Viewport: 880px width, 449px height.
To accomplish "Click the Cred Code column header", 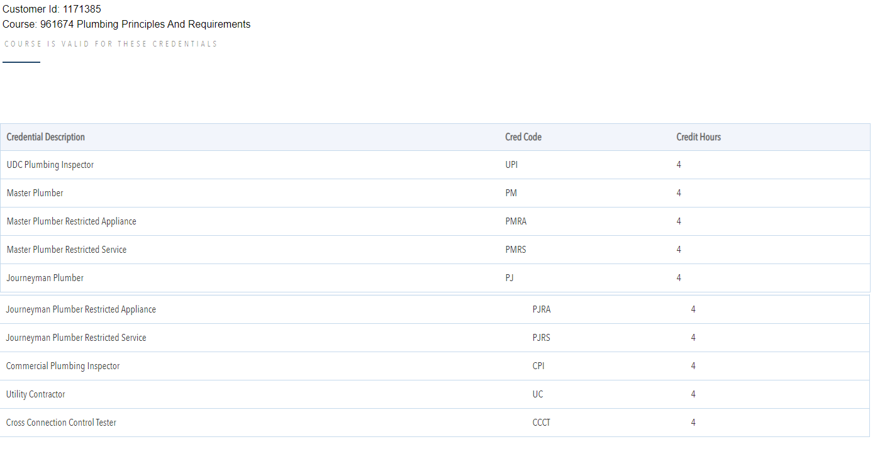I will pyautogui.click(x=523, y=137).
